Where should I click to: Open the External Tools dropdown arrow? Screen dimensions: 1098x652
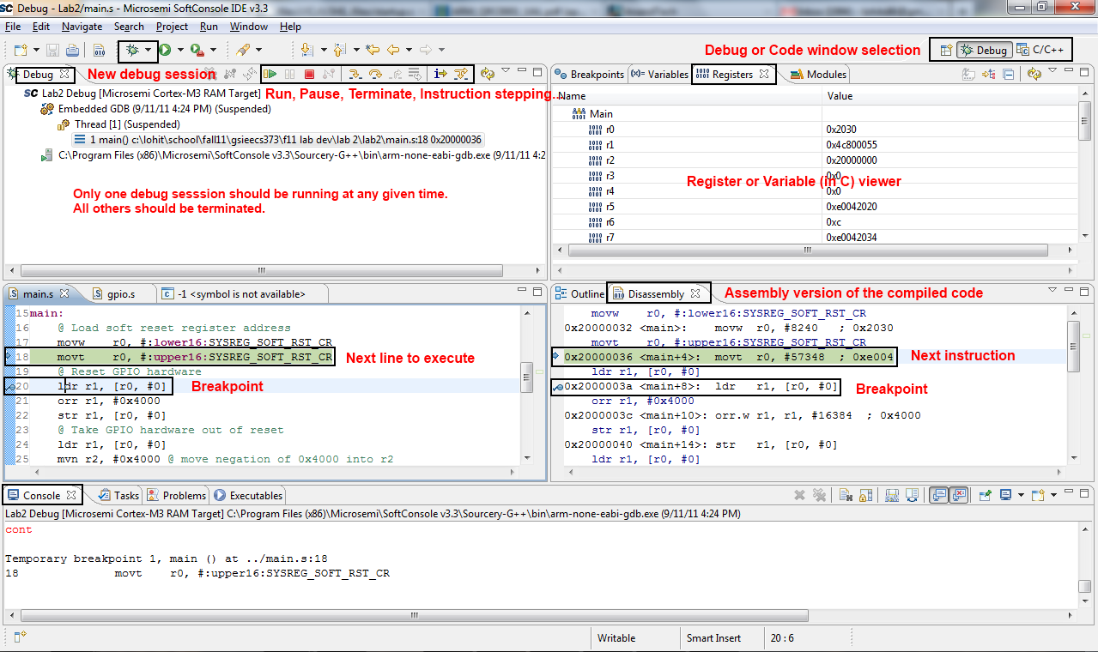click(213, 50)
